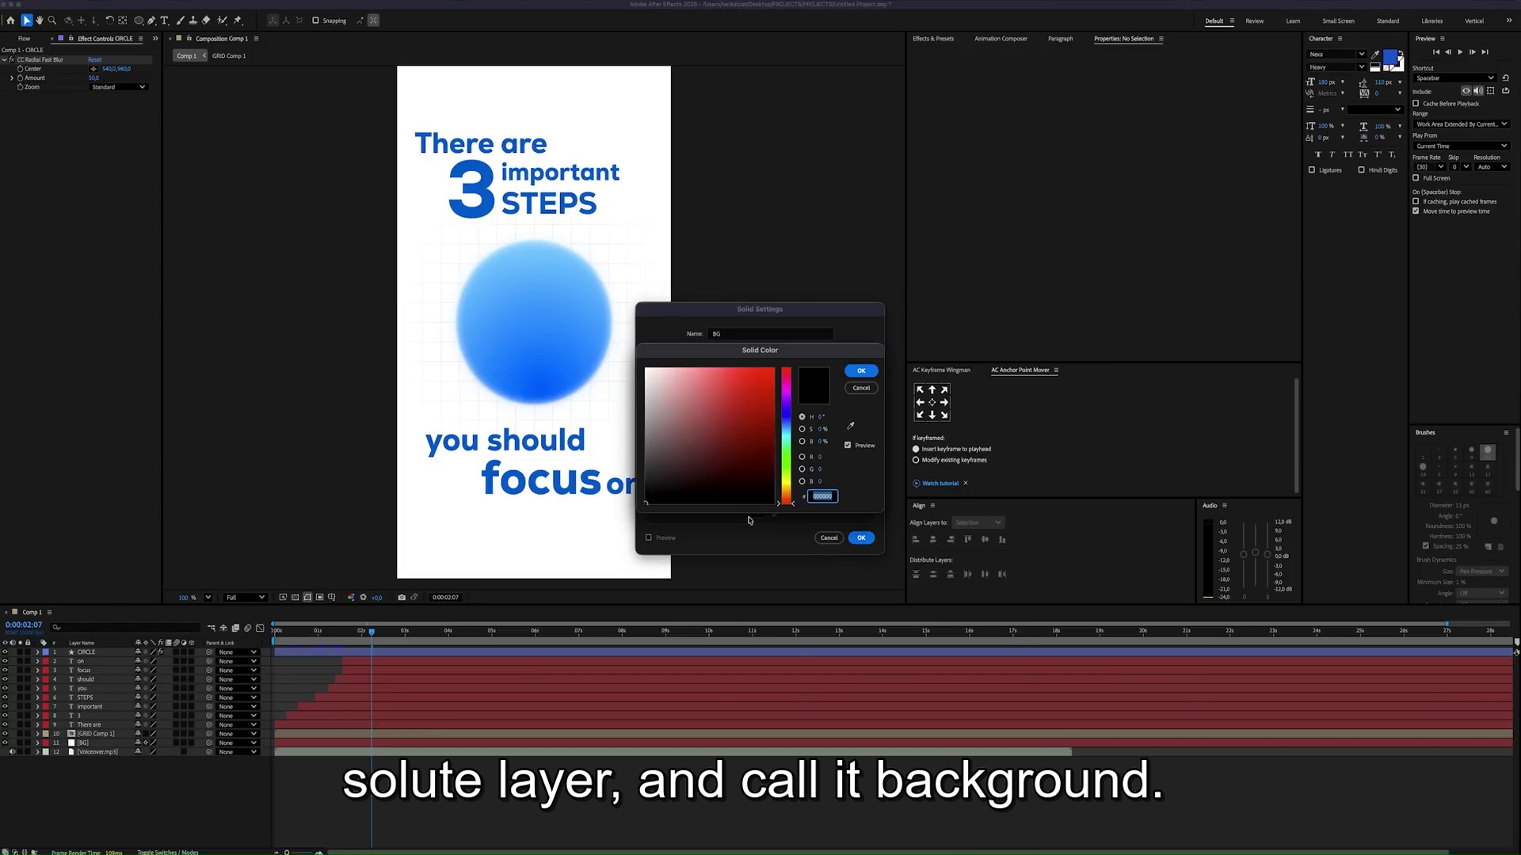Uncheck Preview in Solid Color dialog

click(848, 445)
